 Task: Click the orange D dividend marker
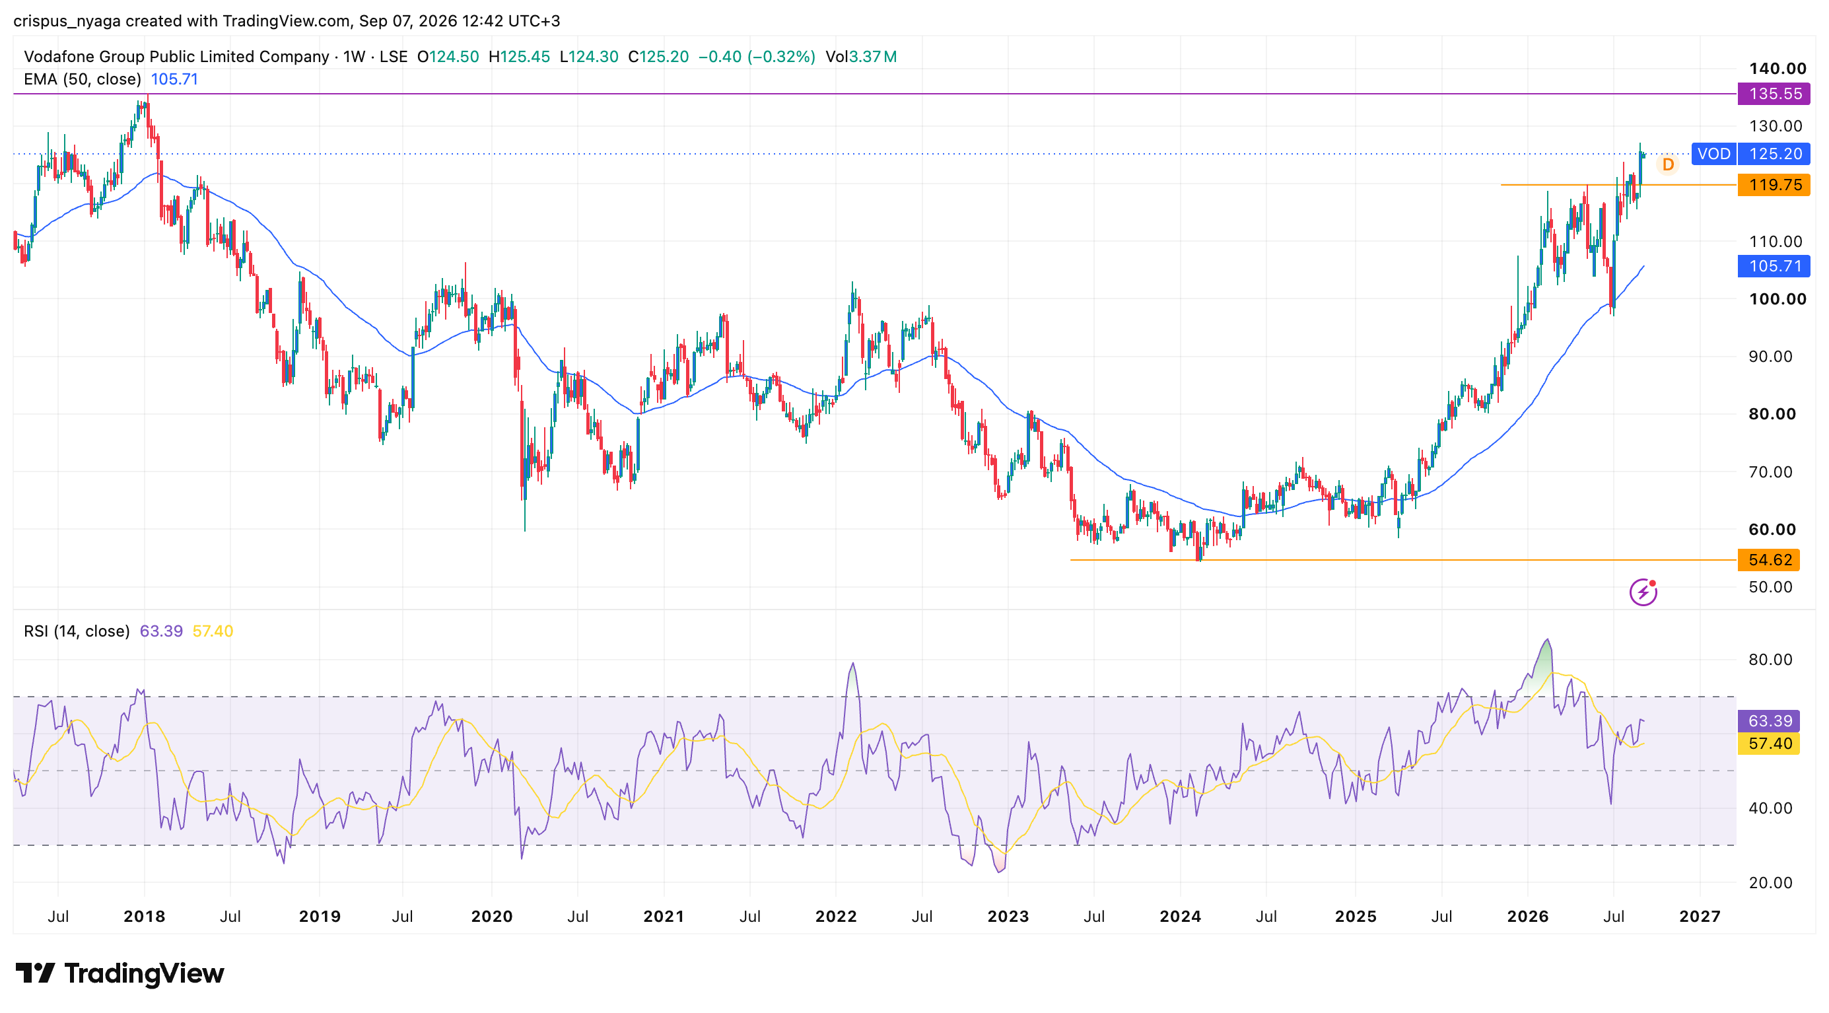pyautogui.click(x=1668, y=164)
